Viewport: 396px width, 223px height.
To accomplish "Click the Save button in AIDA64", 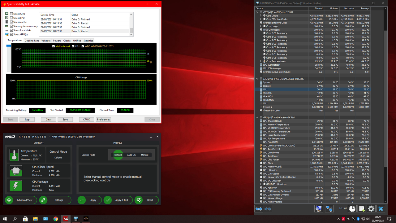I will click(65, 119).
